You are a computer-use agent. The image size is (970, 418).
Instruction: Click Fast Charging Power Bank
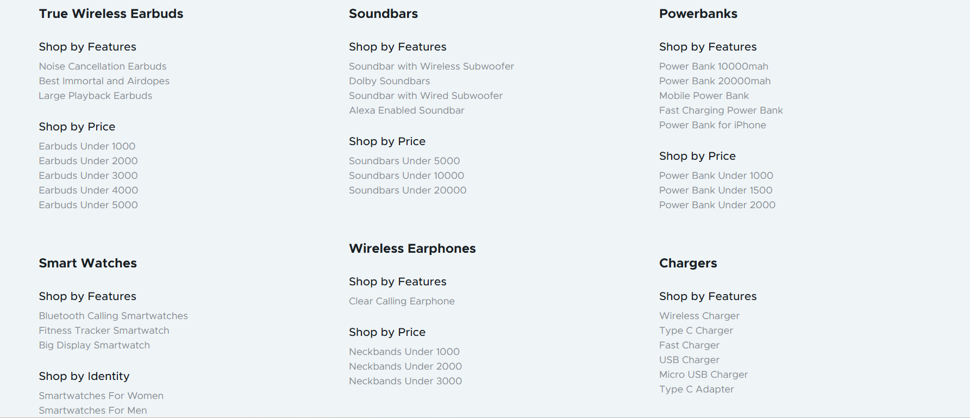[x=721, y=110]
